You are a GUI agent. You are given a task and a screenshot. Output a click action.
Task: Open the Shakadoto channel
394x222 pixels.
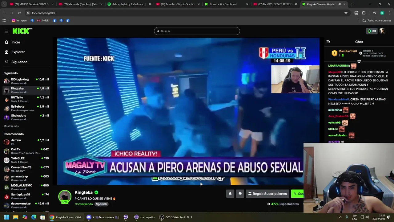tap(26, 117)
